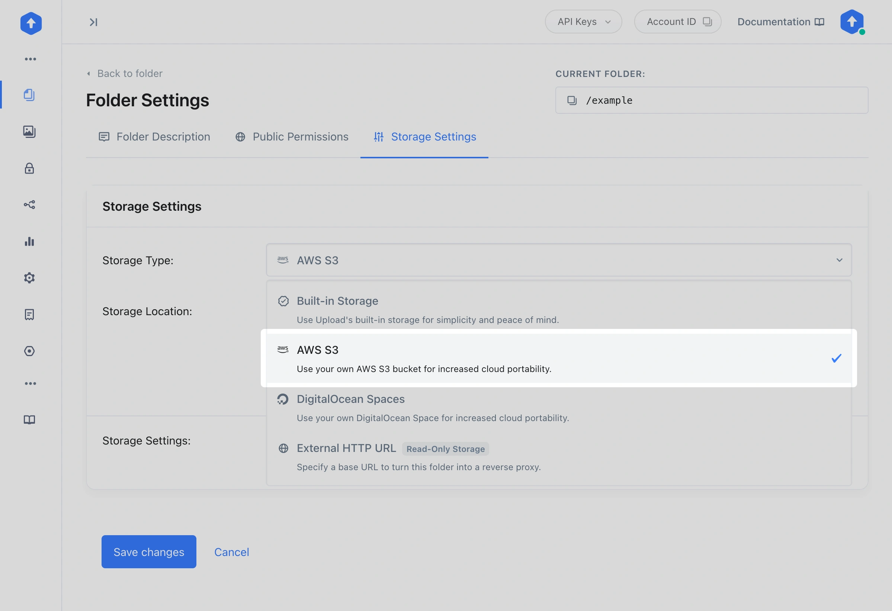
Task: Click the padlock security sidebar icon
Action: 29,168
